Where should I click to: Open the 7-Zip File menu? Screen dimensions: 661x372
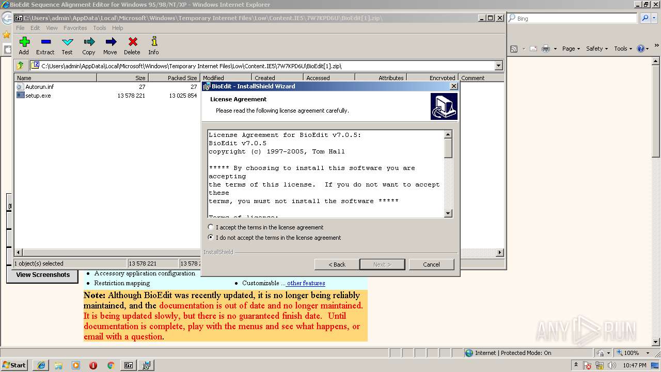point(20,28)
